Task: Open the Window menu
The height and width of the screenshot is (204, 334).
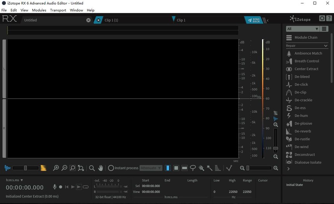Action: [x=76, y=10]
